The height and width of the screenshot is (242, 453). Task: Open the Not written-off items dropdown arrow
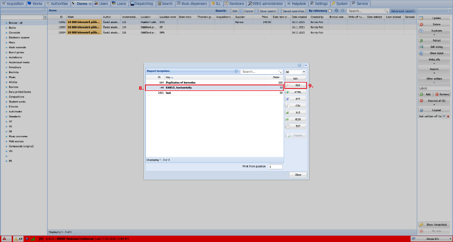point(444,116)
